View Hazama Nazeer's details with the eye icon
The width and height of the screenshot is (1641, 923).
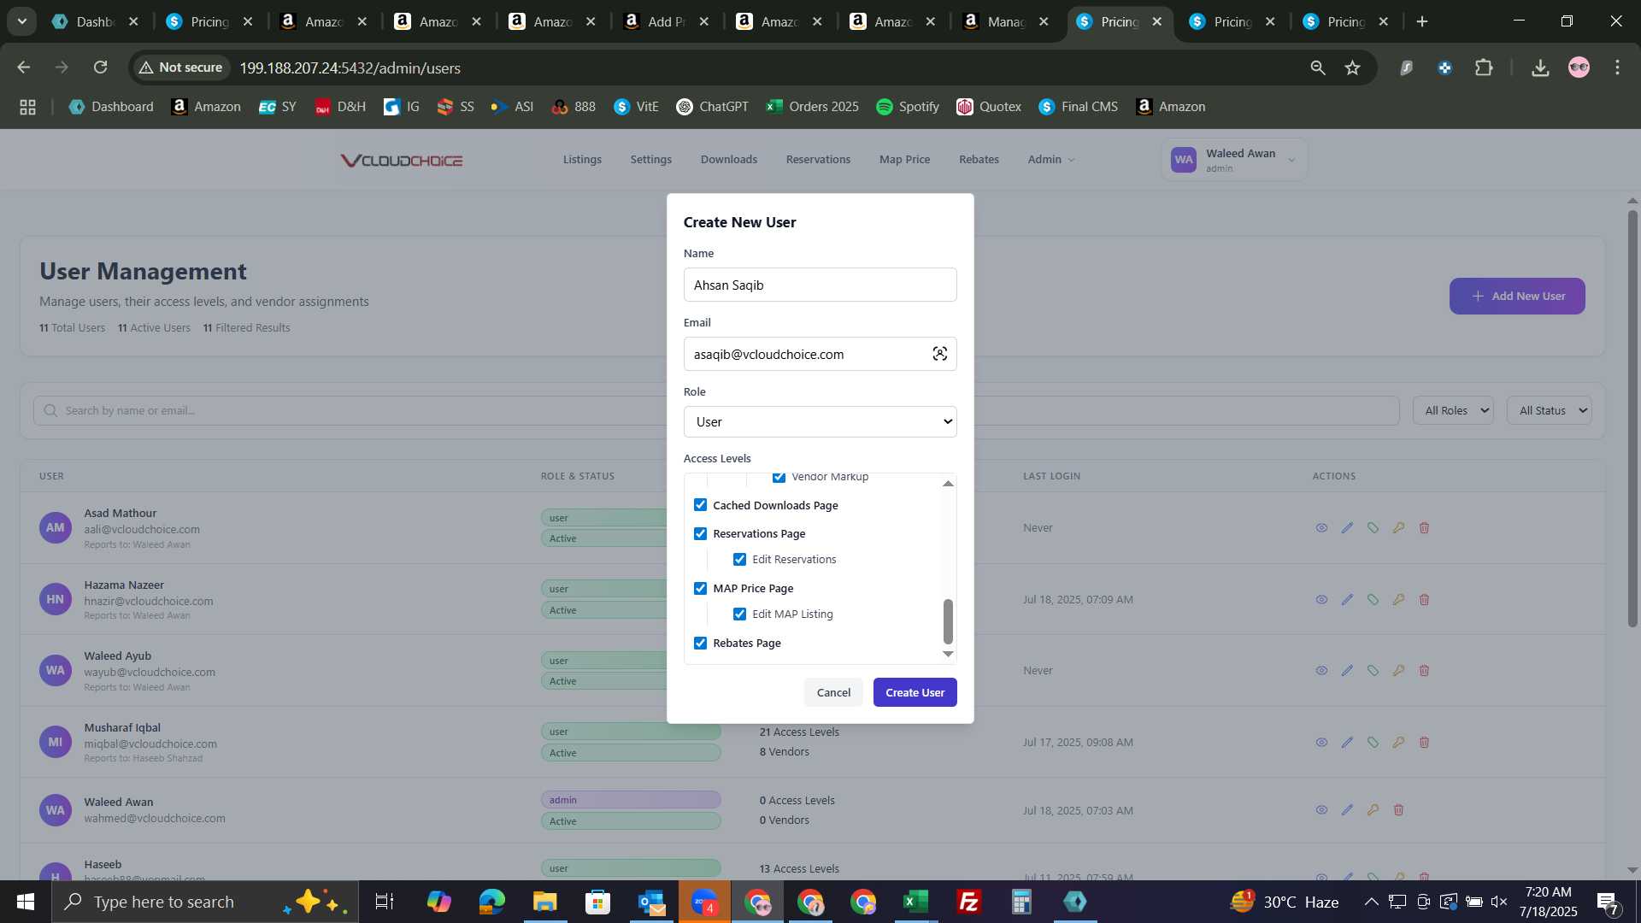[x=1321, y=600]
